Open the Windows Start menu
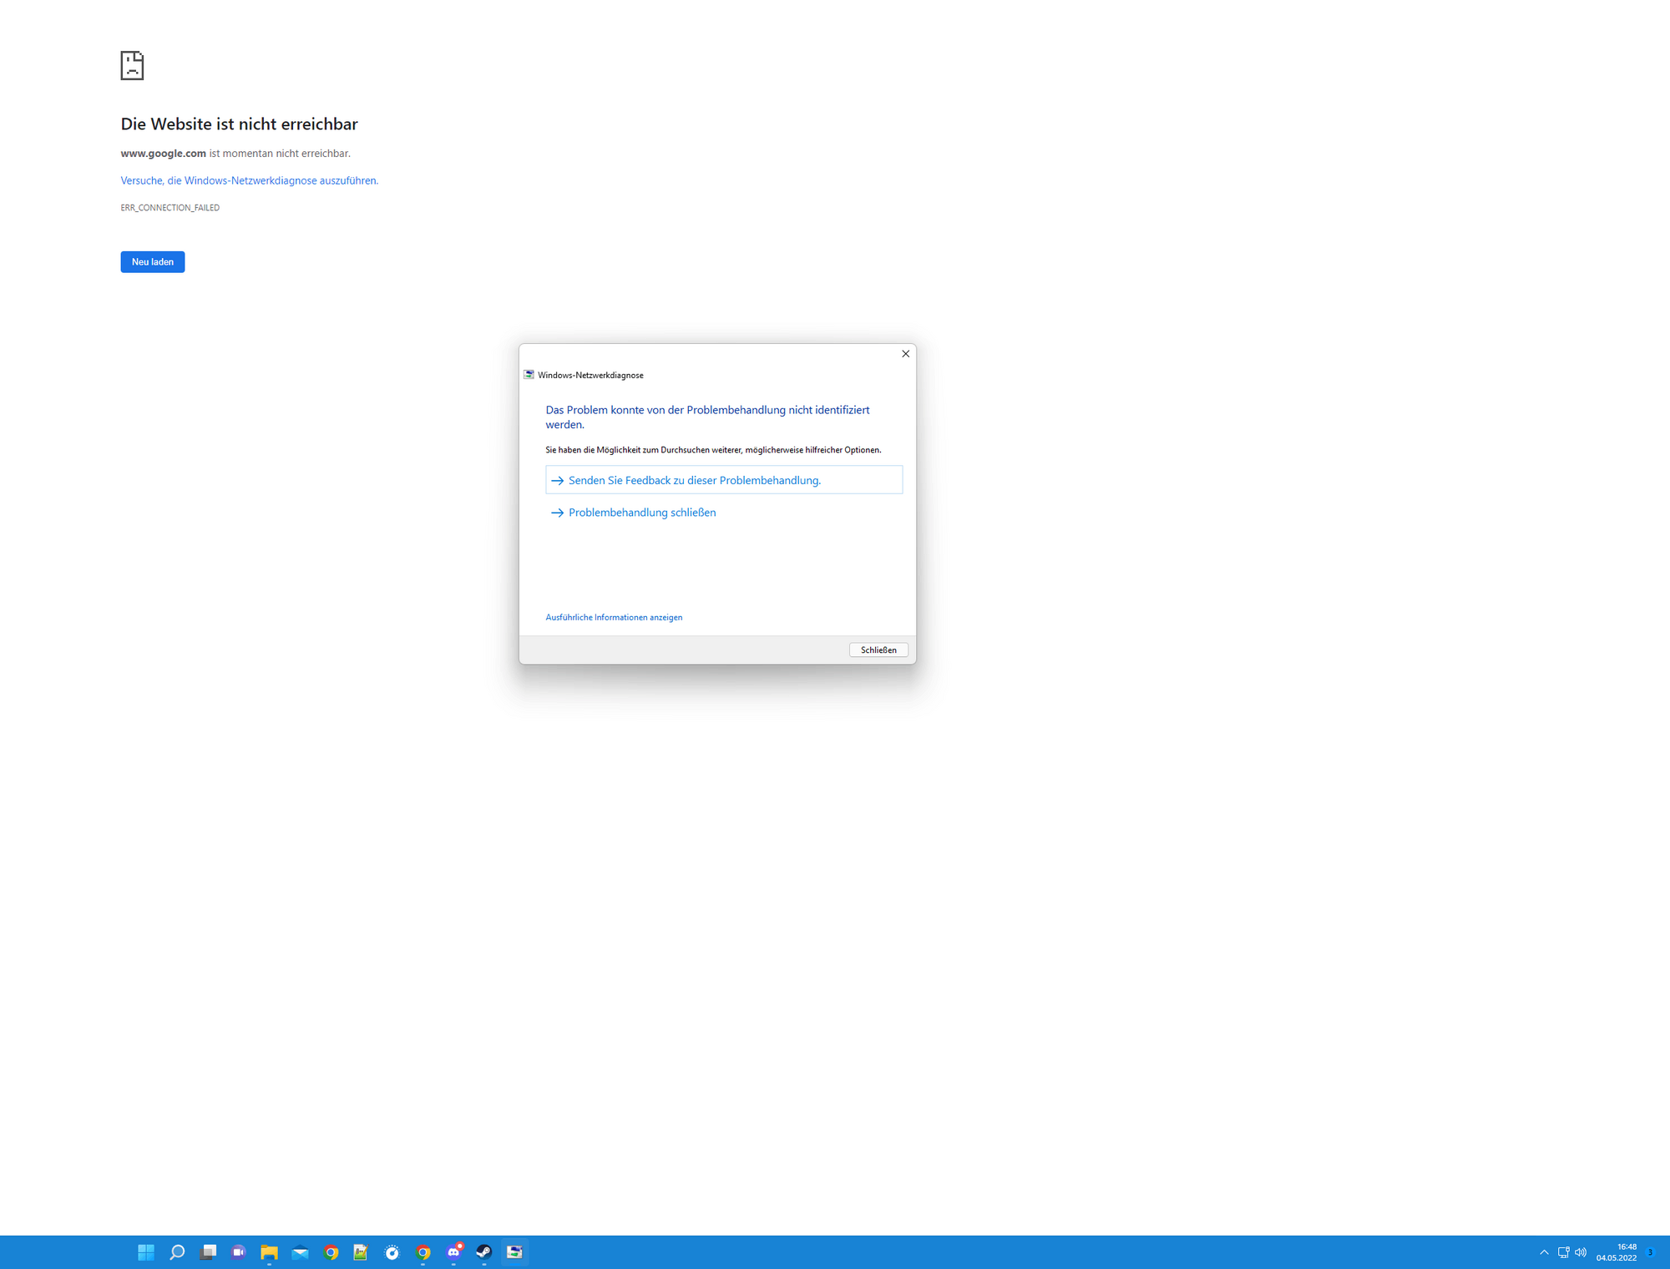 pos(146,1251)
